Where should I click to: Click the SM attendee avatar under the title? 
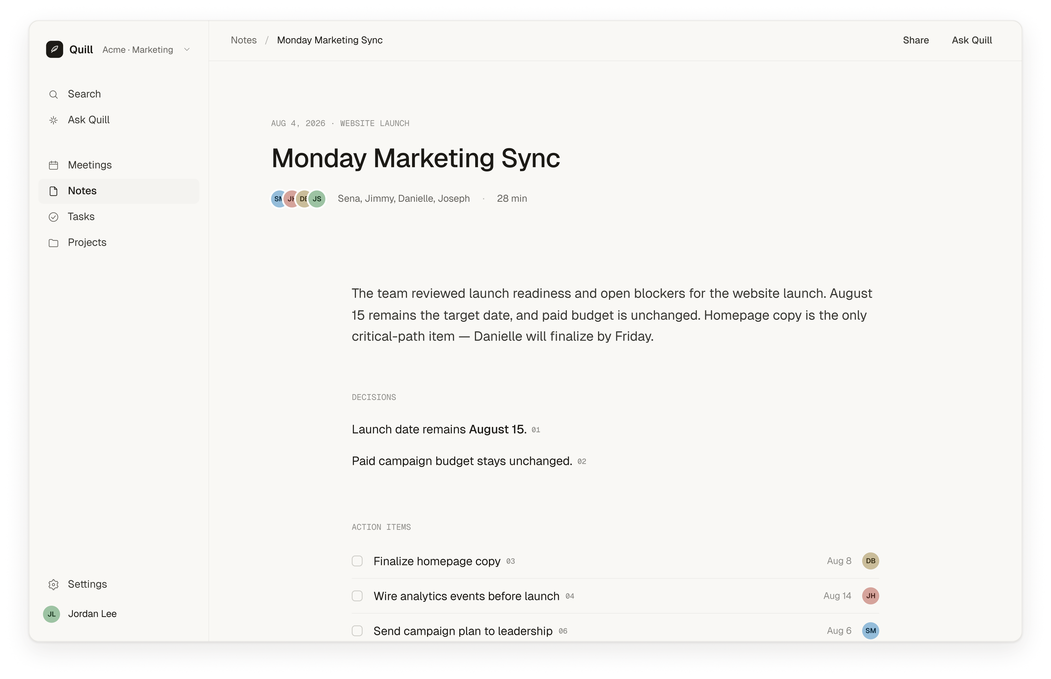click(x=277, y=199)
